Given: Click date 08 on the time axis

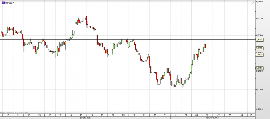Looking at the screenshot, I should pos(230,115).
